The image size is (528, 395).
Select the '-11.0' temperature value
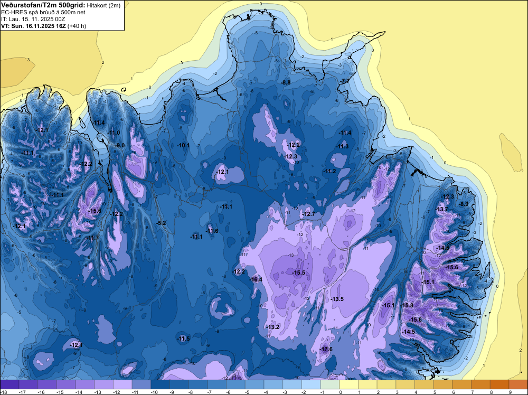(x=114, y=133)
